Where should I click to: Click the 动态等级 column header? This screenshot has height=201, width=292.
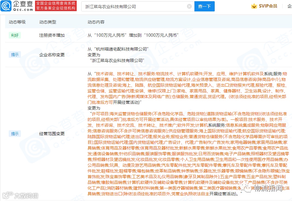coord(17,22)
